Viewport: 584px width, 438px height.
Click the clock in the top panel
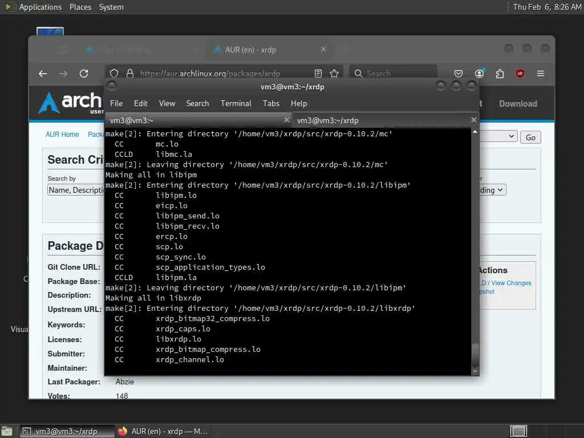[x=547, y=7]
